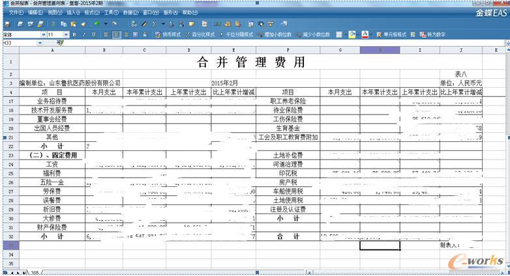510x276 pixels.
Task: Click the font color A swatch
Action: point(364,34)
